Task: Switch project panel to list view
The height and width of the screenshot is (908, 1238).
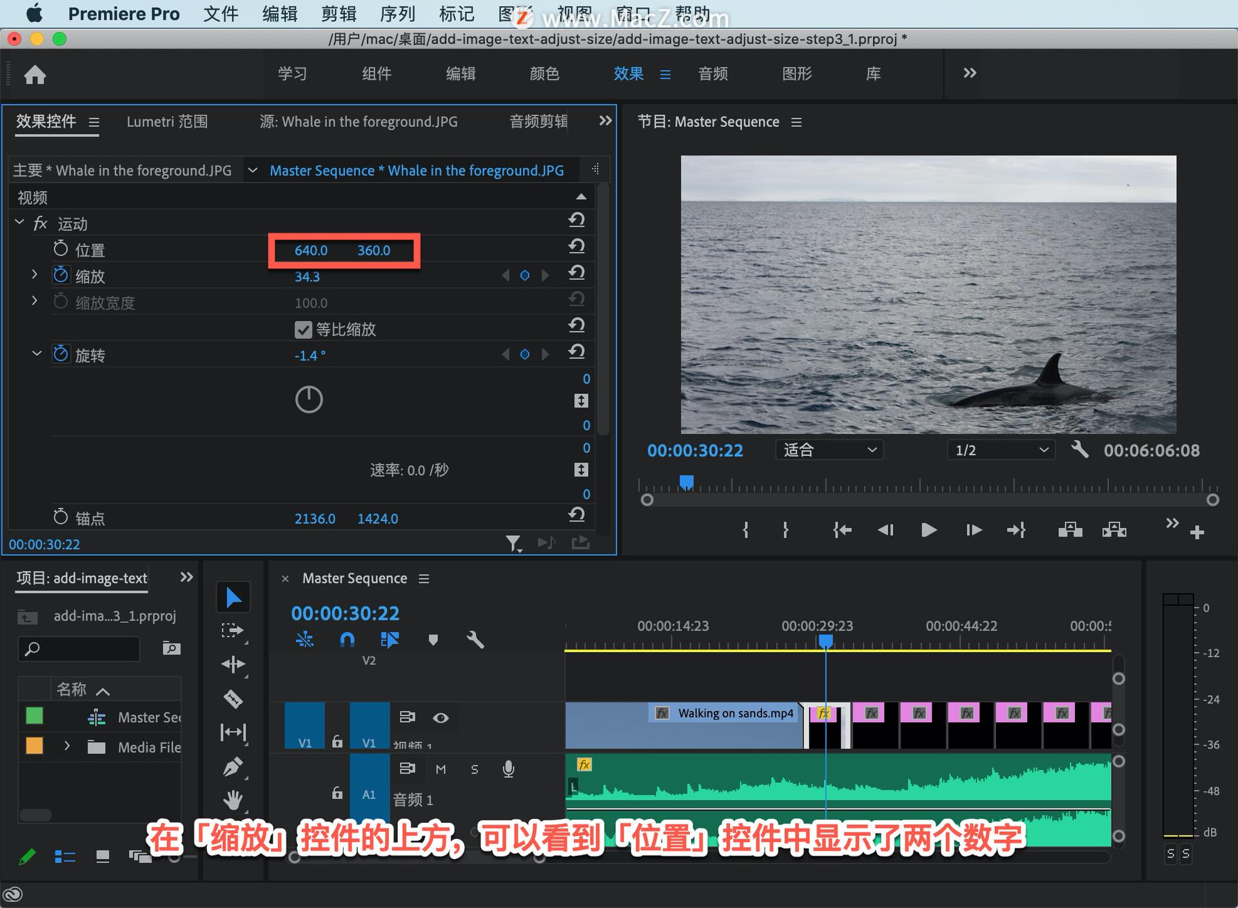Action: [65, 856]
